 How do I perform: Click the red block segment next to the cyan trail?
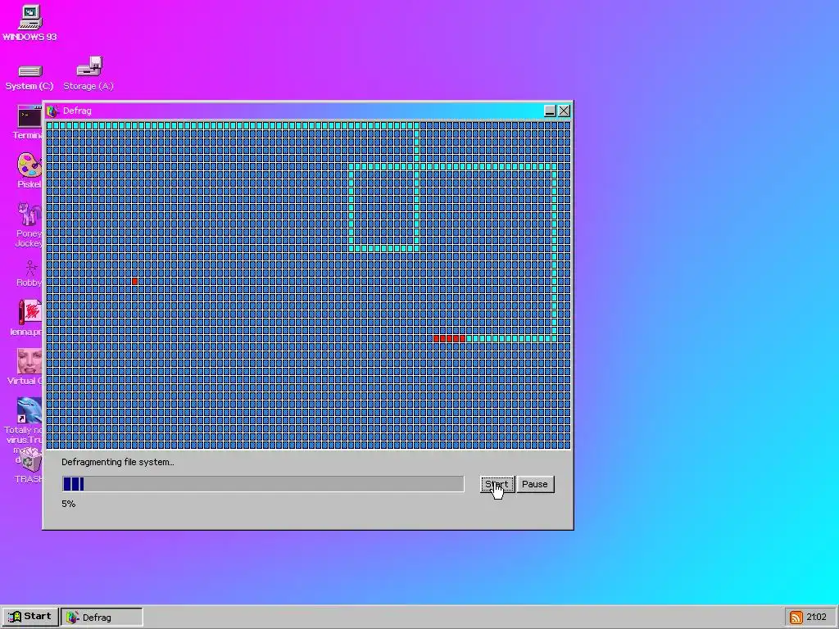point(450,338)
